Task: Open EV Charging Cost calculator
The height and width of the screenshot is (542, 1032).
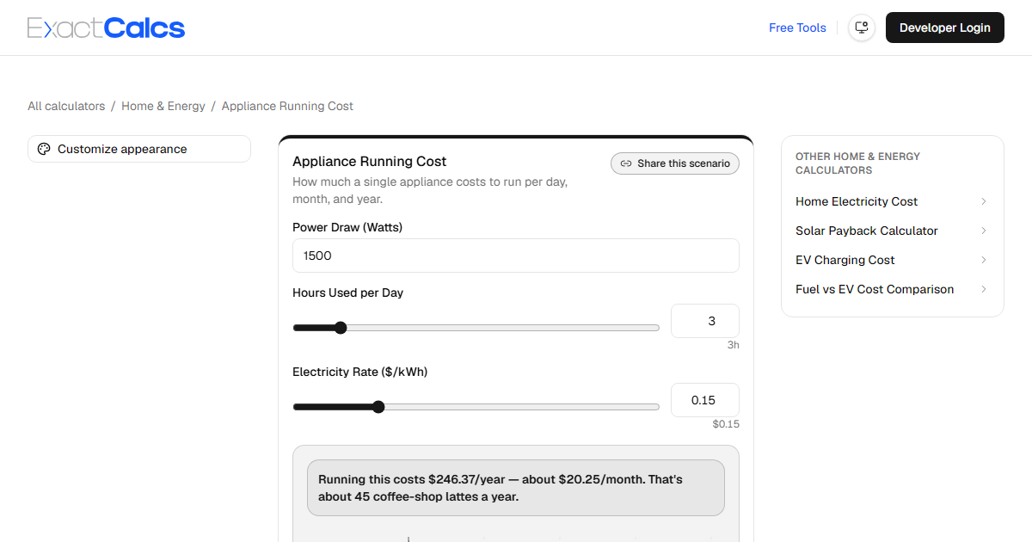Action: [893, 260]
